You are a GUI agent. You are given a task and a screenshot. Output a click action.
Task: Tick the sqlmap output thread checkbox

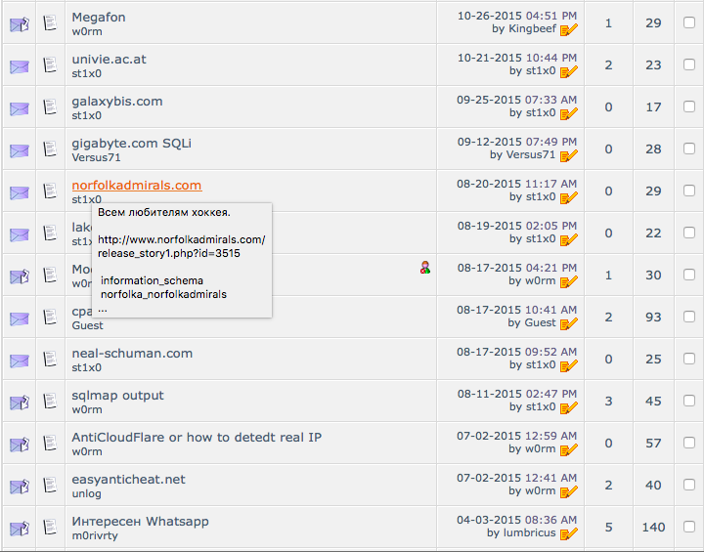point(689,401)
